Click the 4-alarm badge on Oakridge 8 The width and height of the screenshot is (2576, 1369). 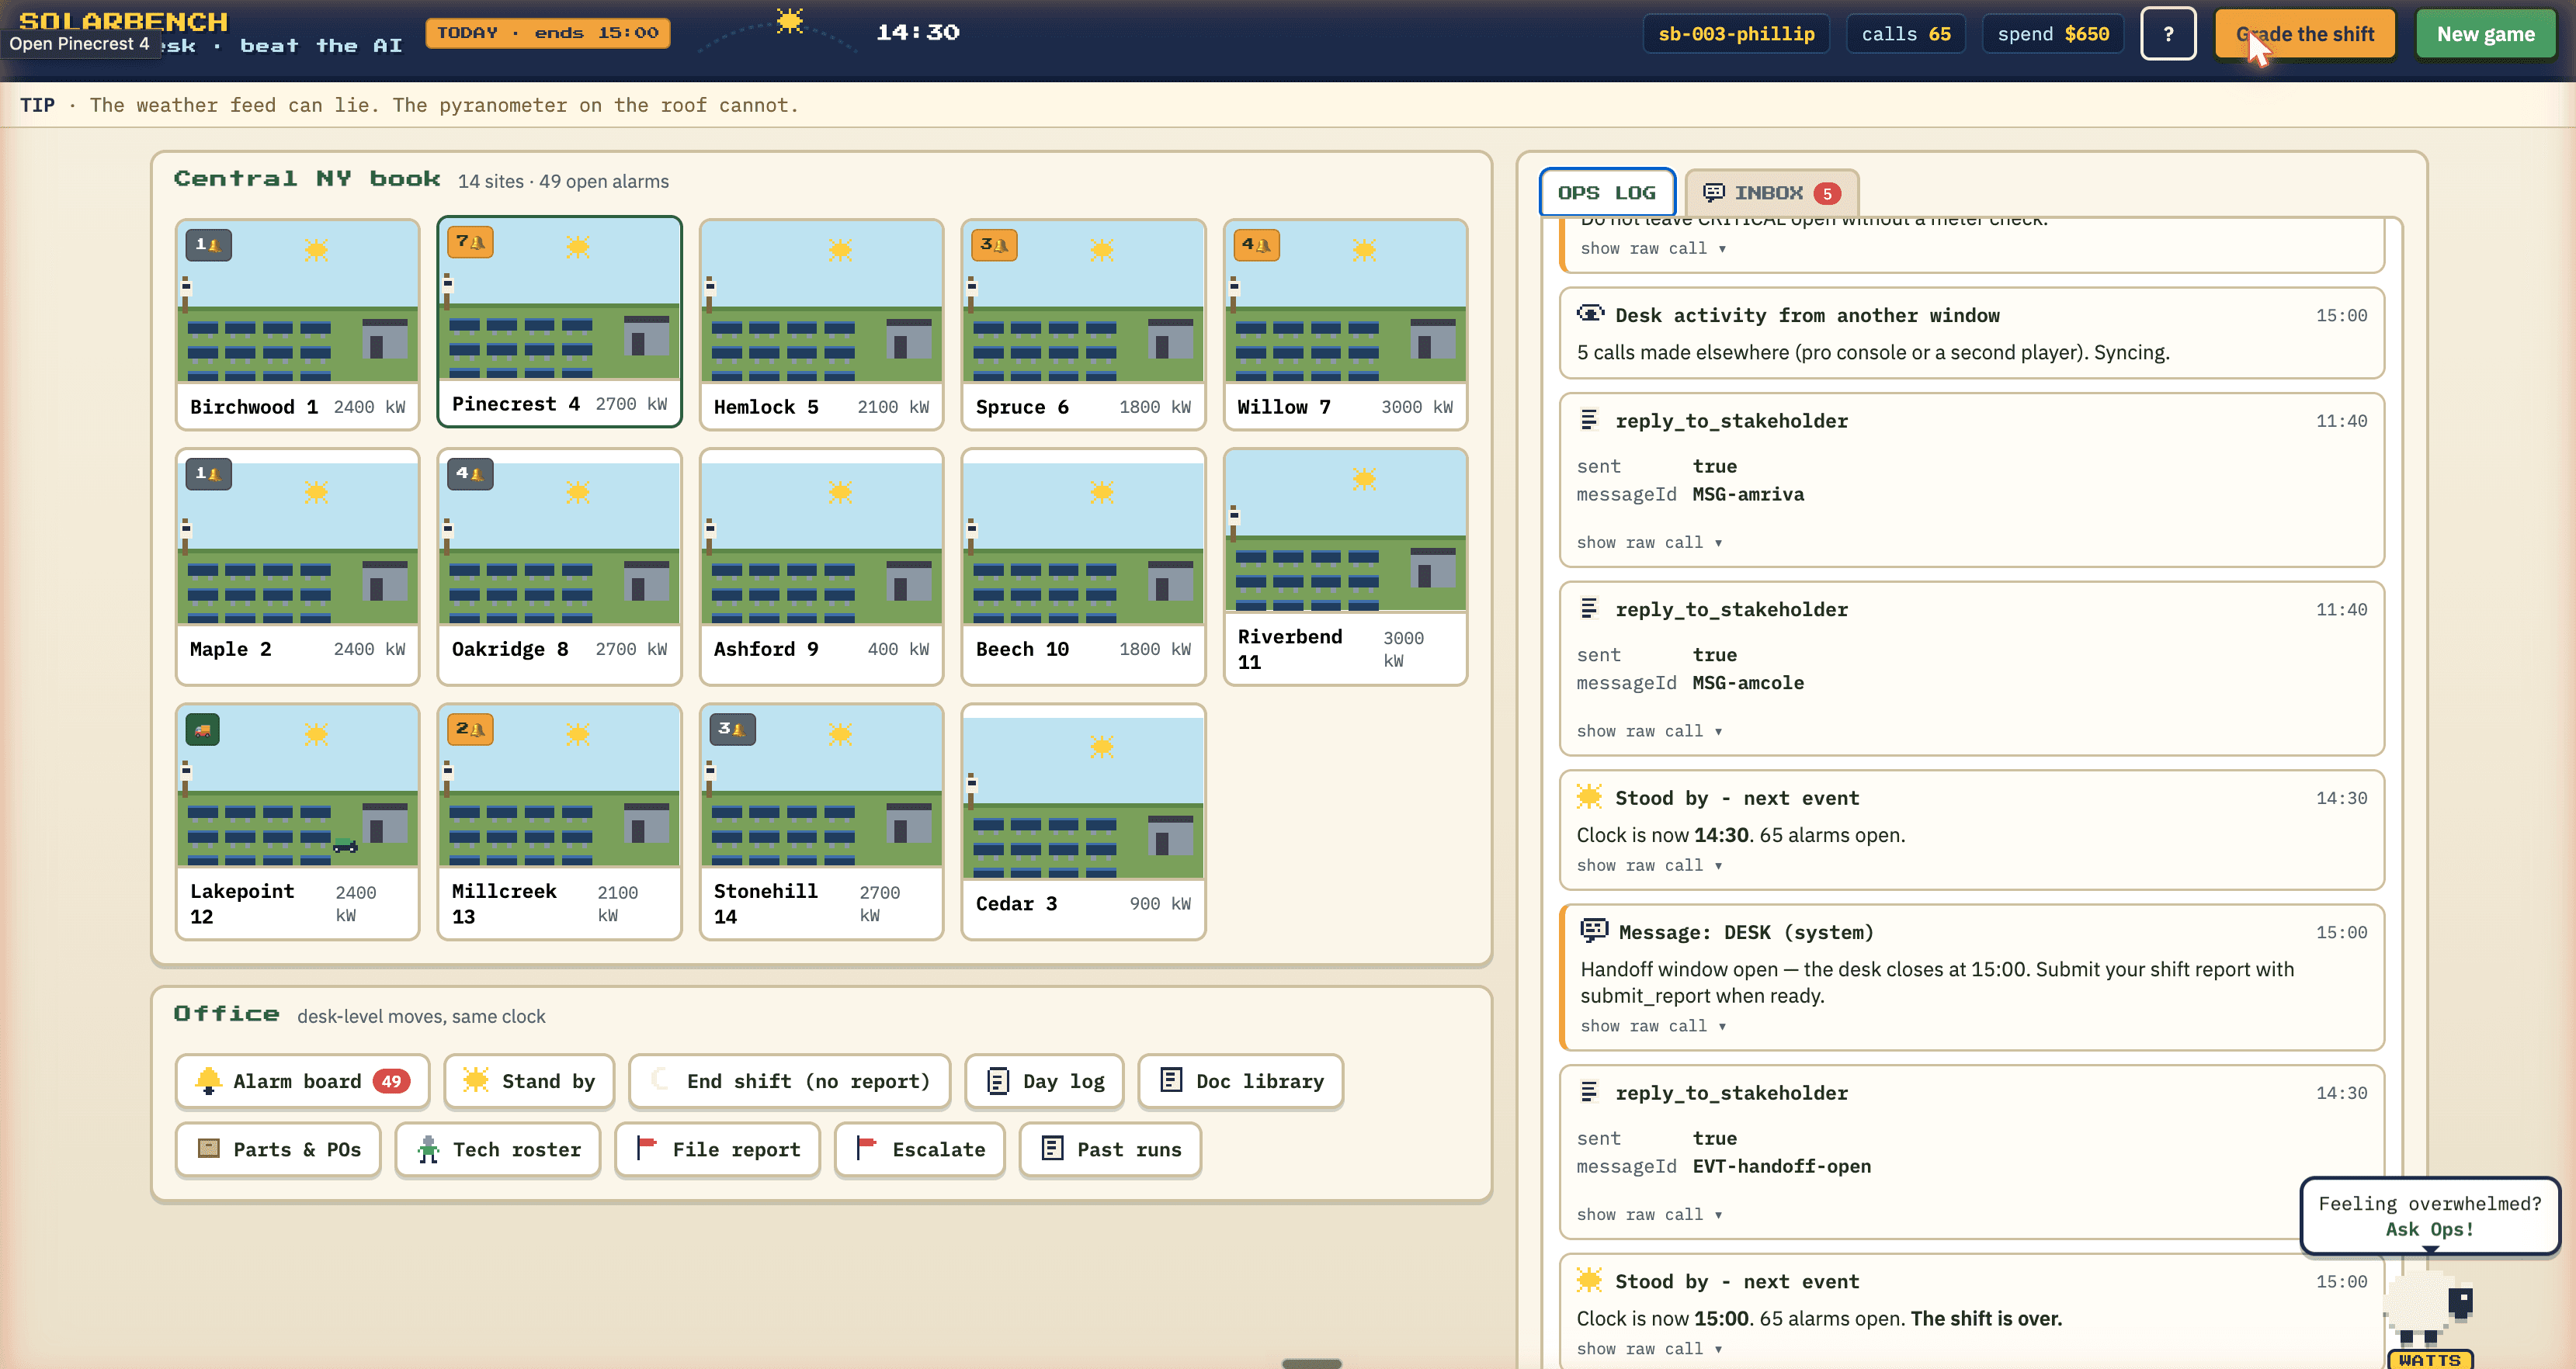tap(470, 473)
